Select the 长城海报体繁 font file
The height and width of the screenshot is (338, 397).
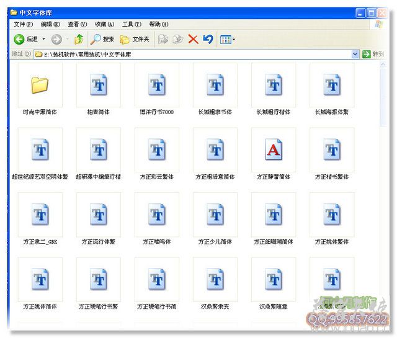click(332, 89)
